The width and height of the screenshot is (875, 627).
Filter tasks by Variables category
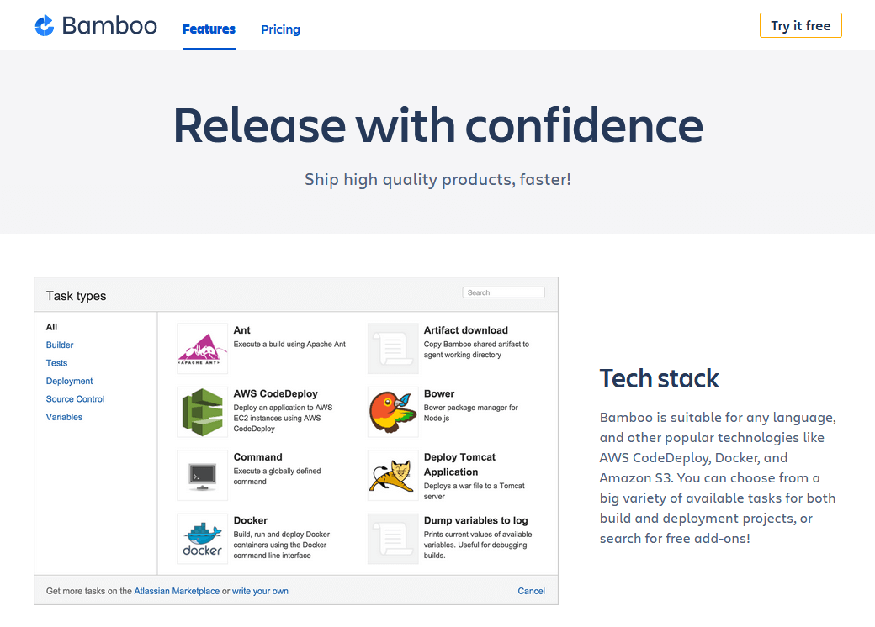tap(64, 417)
